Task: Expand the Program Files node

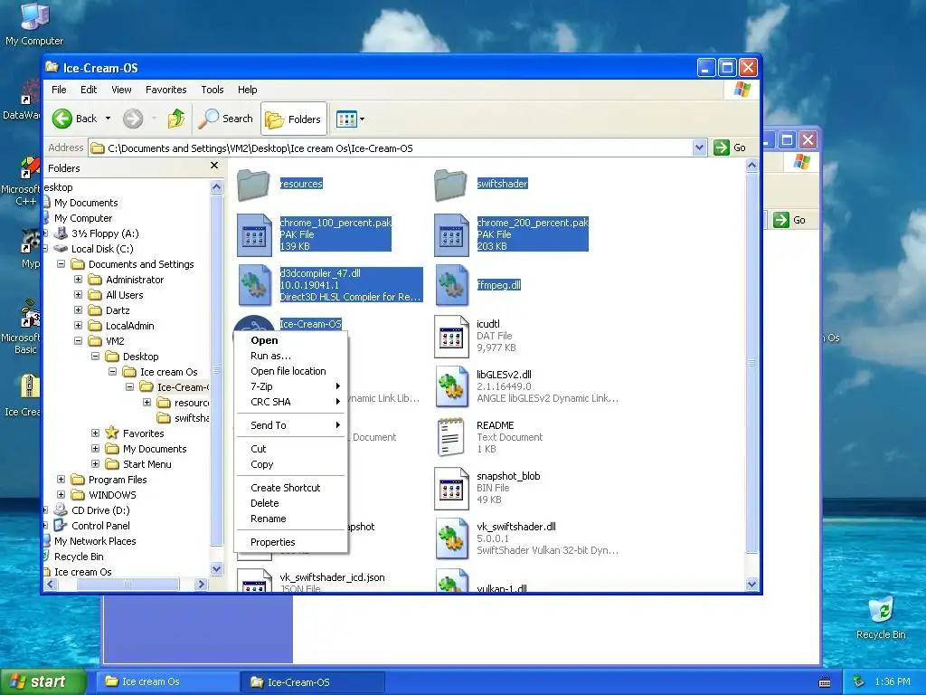Action: pyautogui.click(x=61, y=480)
